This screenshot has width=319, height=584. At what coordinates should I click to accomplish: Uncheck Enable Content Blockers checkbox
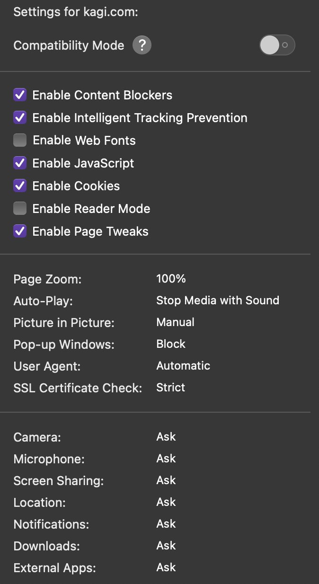point(20,95)
